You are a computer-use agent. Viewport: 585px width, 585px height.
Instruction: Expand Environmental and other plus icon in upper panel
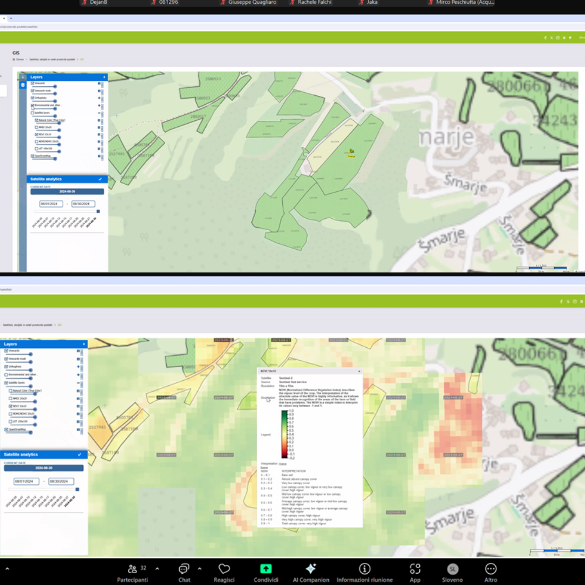(99, 105)
